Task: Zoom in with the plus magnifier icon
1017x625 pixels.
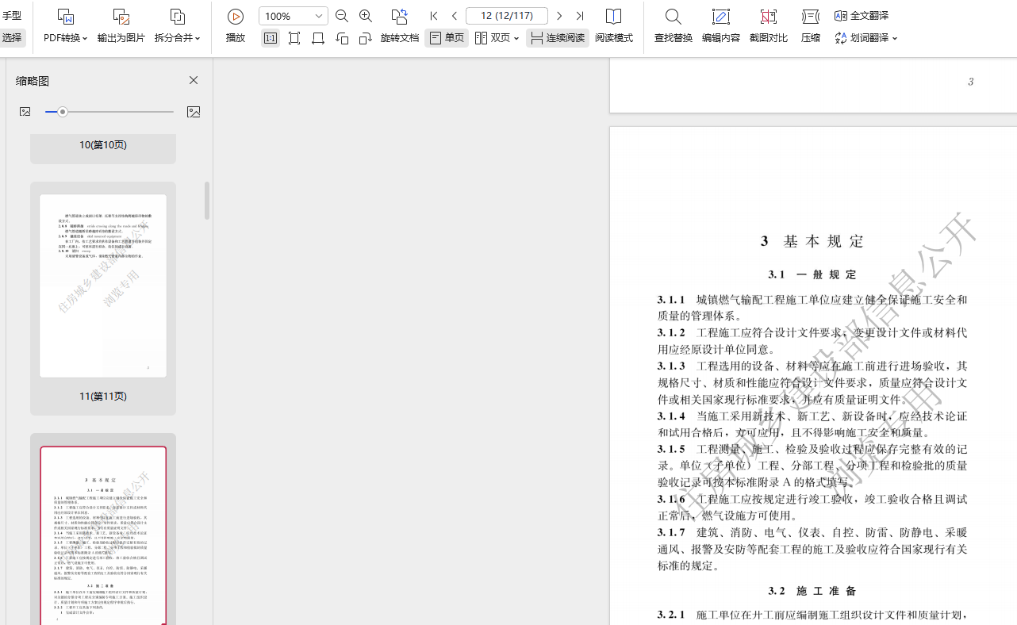Action: (x=366, y=16)
